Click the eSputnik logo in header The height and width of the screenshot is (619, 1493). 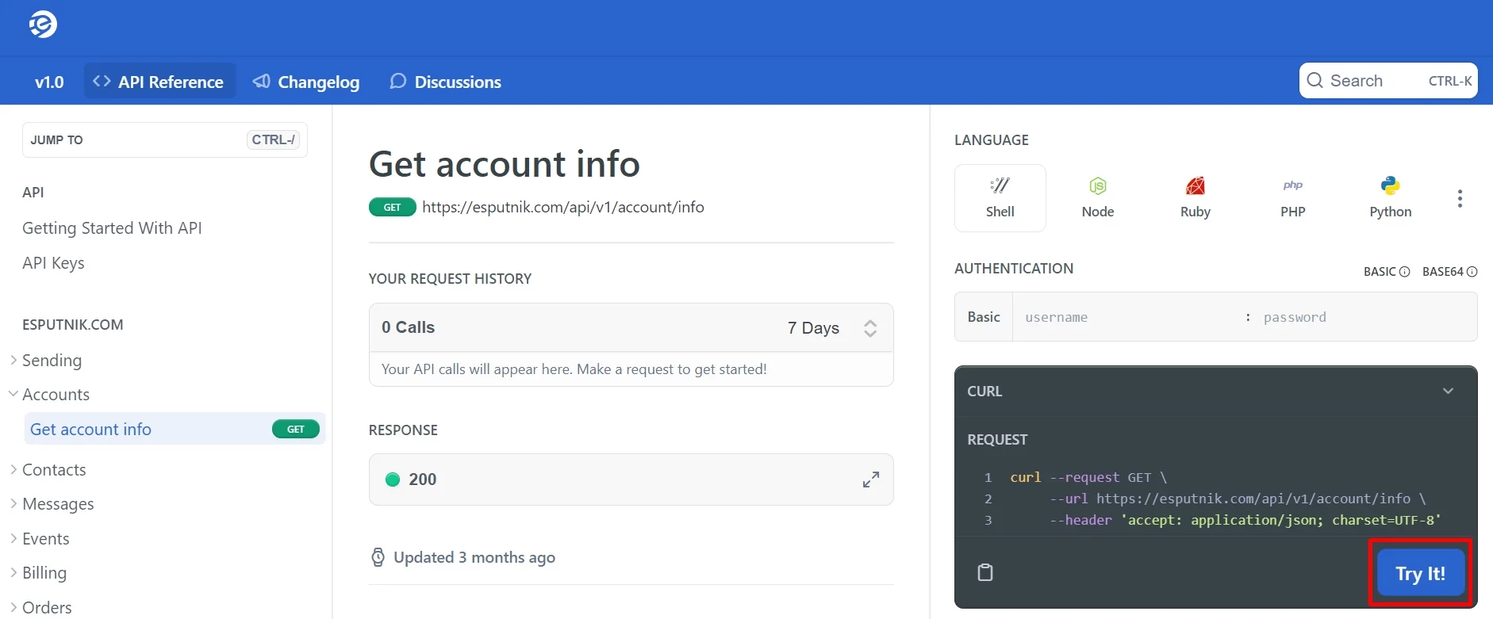tap(43, 25)
